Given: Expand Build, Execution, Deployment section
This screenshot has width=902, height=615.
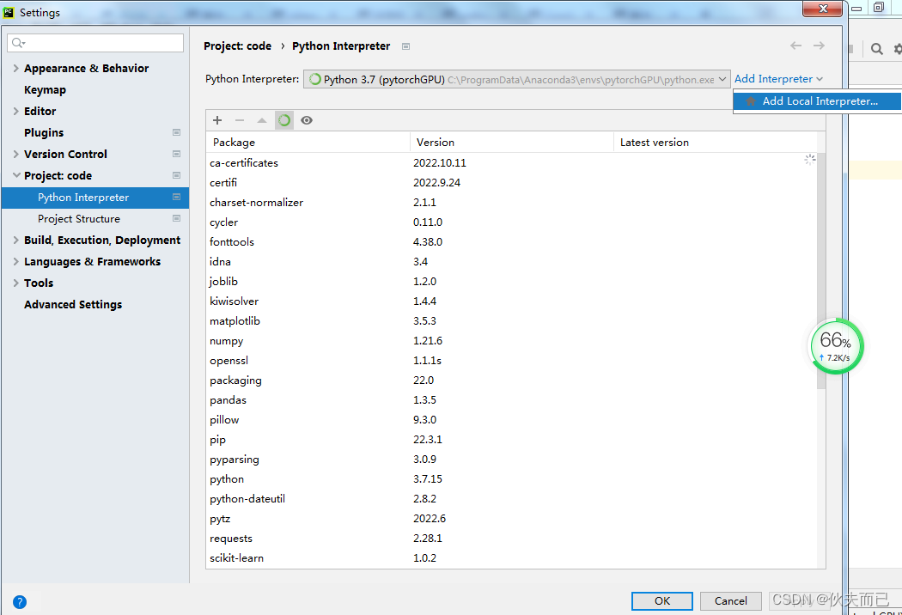Looking at the screenshot, I should (15, 240).
